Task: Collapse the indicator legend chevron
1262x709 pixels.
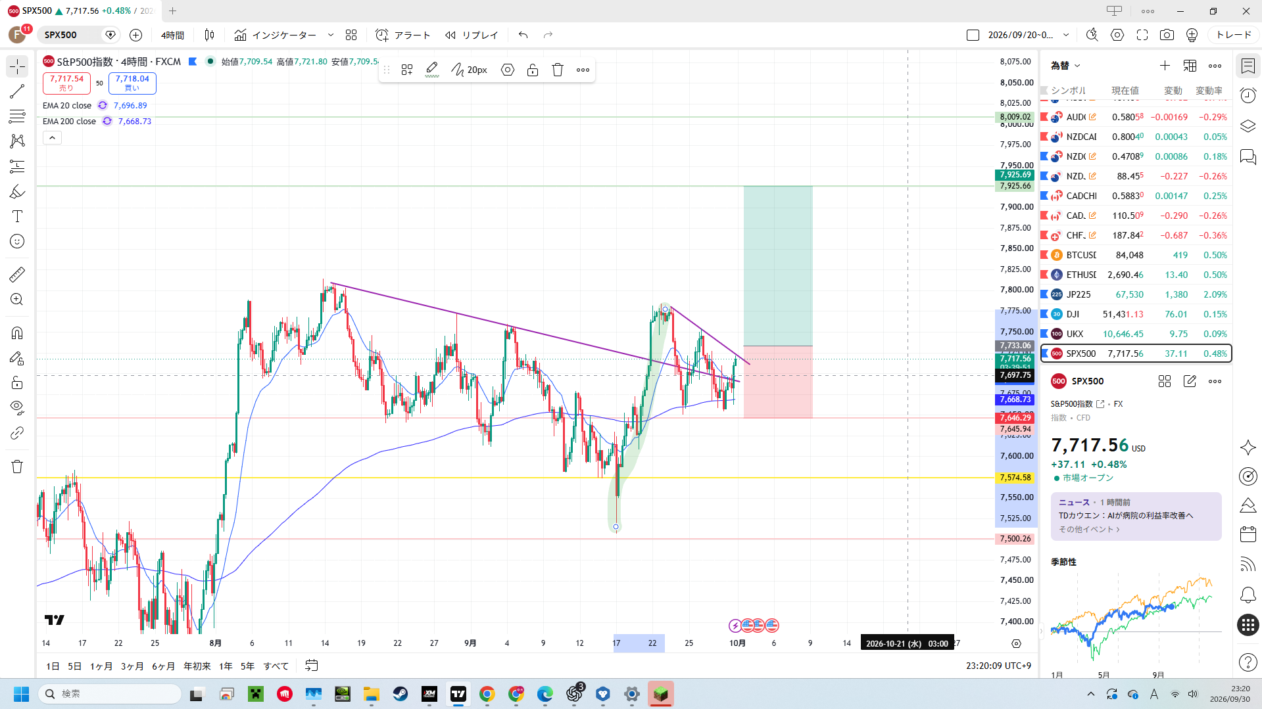Action: pos(52,137)
